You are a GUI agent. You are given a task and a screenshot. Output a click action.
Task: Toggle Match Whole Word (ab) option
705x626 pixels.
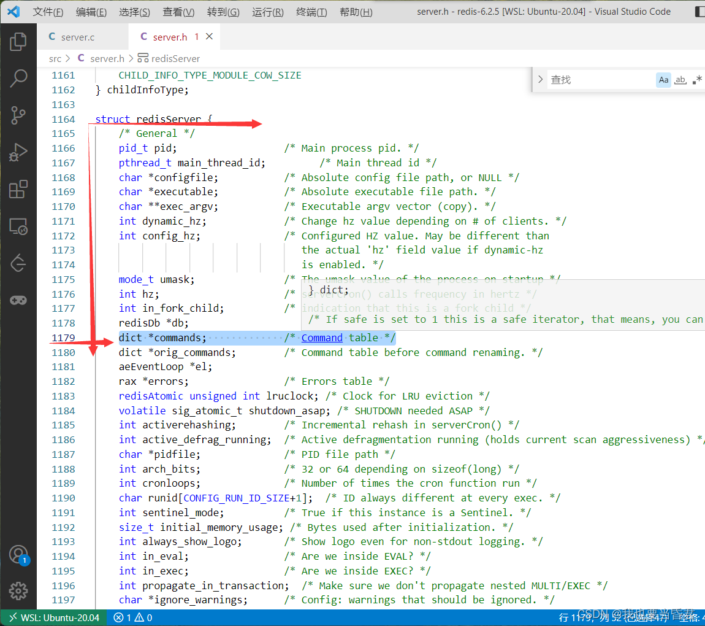pyautogui.click(x=680, y=80)
